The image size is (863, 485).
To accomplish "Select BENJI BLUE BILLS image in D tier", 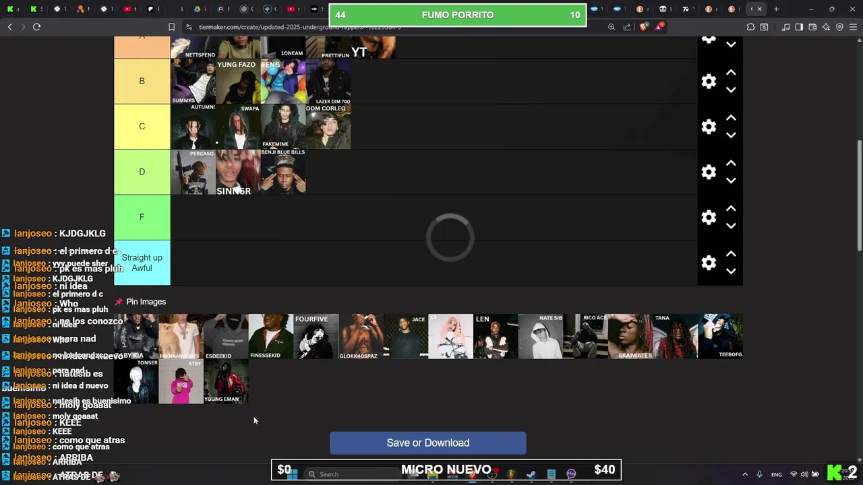I will (x=283, y=172).
